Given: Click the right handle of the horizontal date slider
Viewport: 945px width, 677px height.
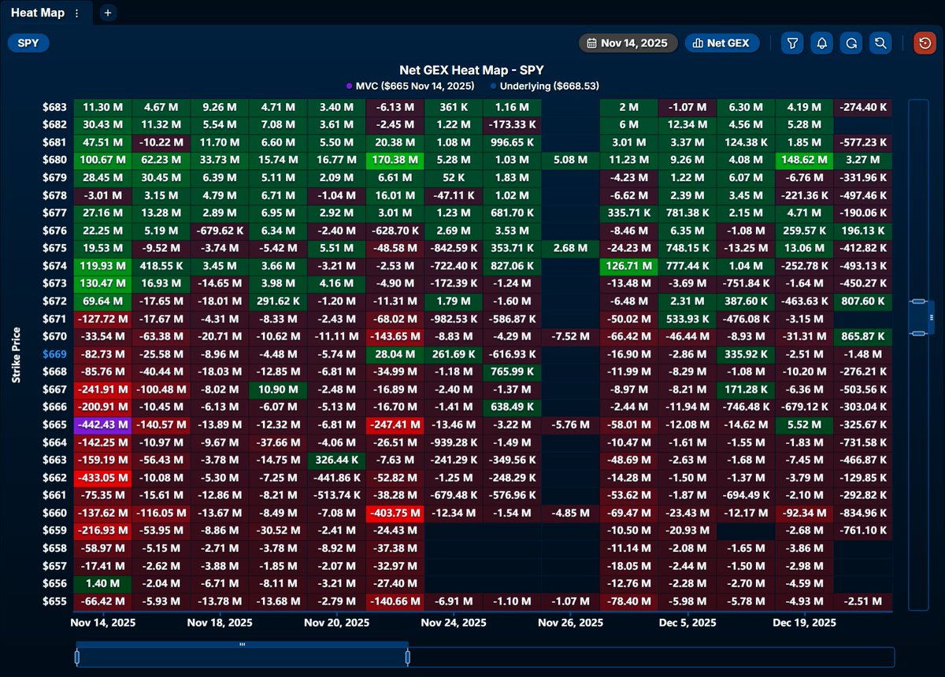Looking at the screenshot, I should coord(407,657).
